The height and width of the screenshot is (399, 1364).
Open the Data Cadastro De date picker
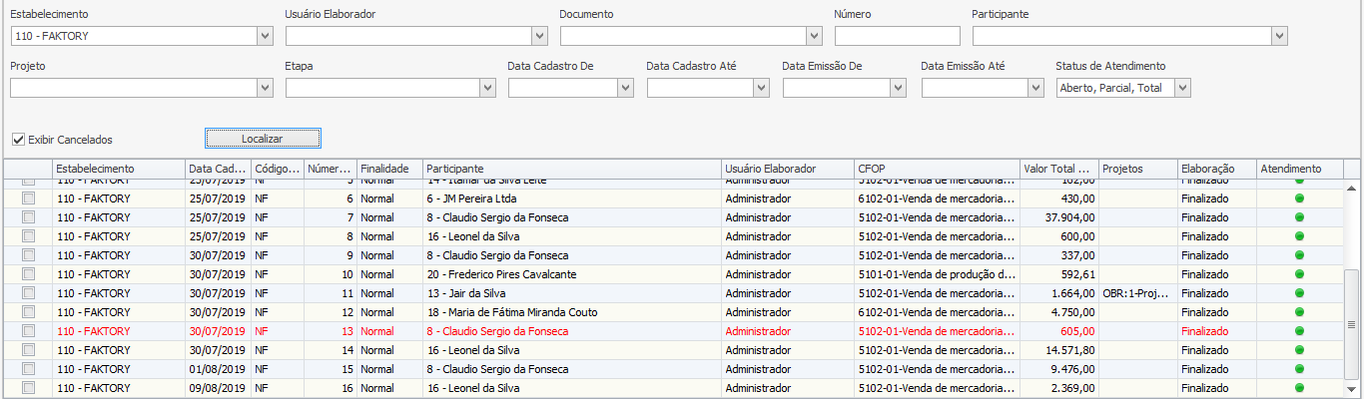pyautogui.click(x=625, y=88)
